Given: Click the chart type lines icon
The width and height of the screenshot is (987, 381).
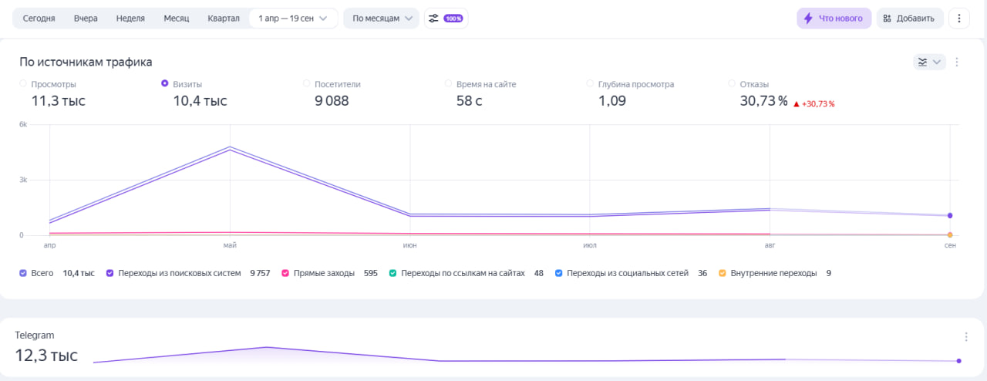Looking at the screenshot, I should coord(922,62).
